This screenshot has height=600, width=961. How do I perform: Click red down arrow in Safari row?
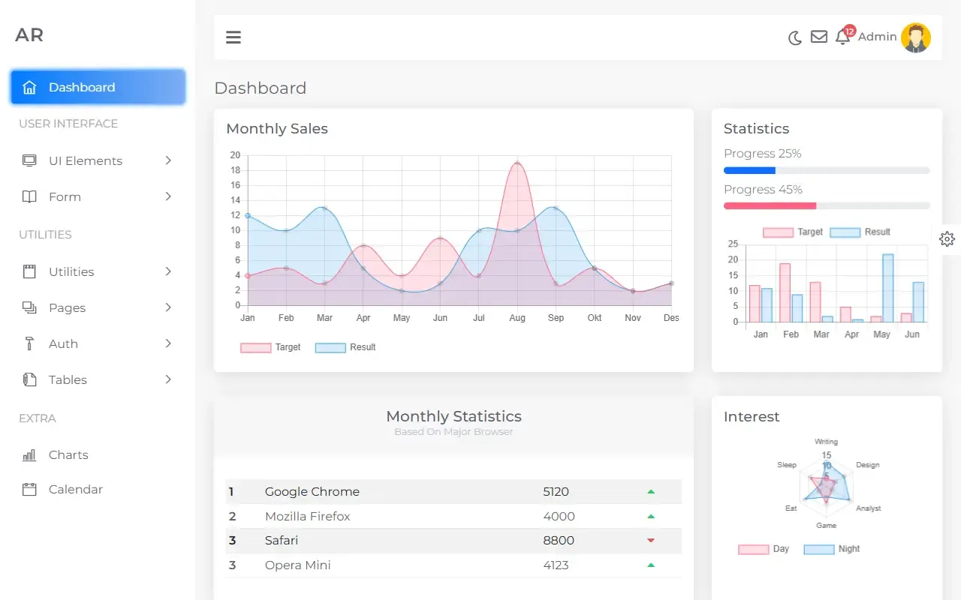651,541
